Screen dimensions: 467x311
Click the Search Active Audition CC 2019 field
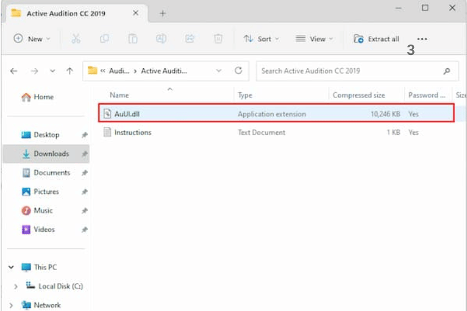click(x=350, y=71)
